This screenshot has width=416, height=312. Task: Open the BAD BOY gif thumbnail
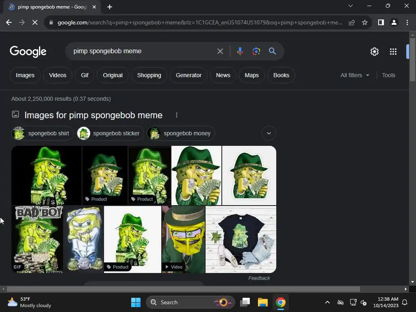coord(37,239)
